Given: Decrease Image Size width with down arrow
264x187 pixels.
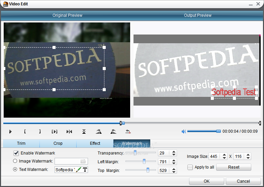Looking at the screenshot, I should (224, 158).
